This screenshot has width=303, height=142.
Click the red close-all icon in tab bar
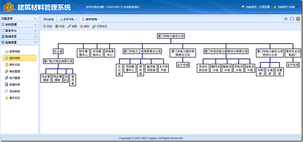pos(298,19)
